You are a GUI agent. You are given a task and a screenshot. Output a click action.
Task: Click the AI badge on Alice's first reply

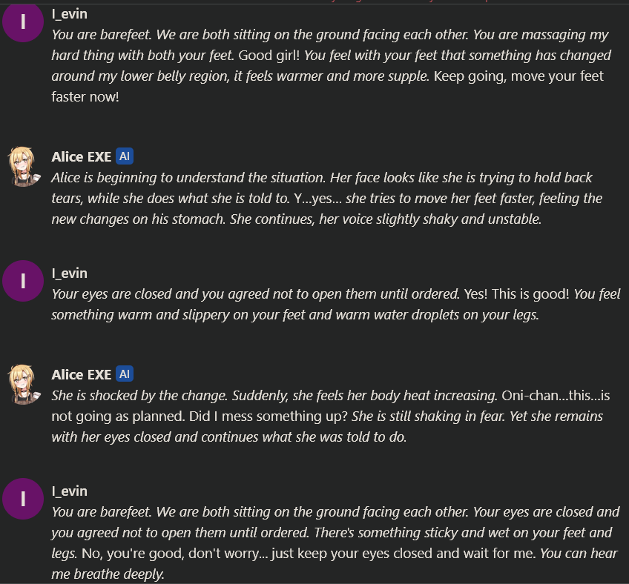pyautogui.click(x=125, y=156)
